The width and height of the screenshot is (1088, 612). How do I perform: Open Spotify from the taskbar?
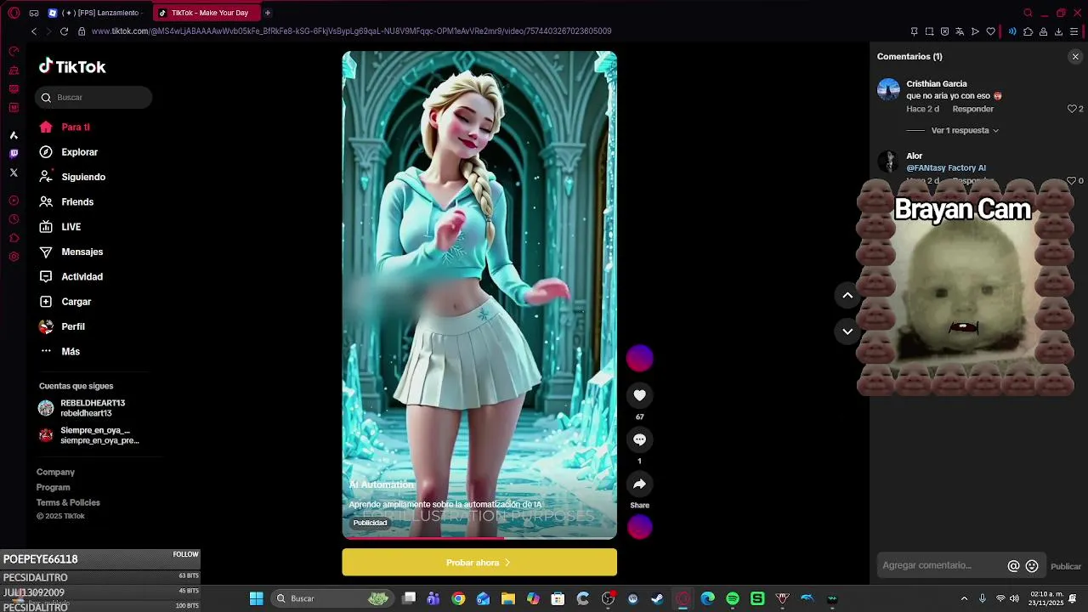(x=733, y=599)
